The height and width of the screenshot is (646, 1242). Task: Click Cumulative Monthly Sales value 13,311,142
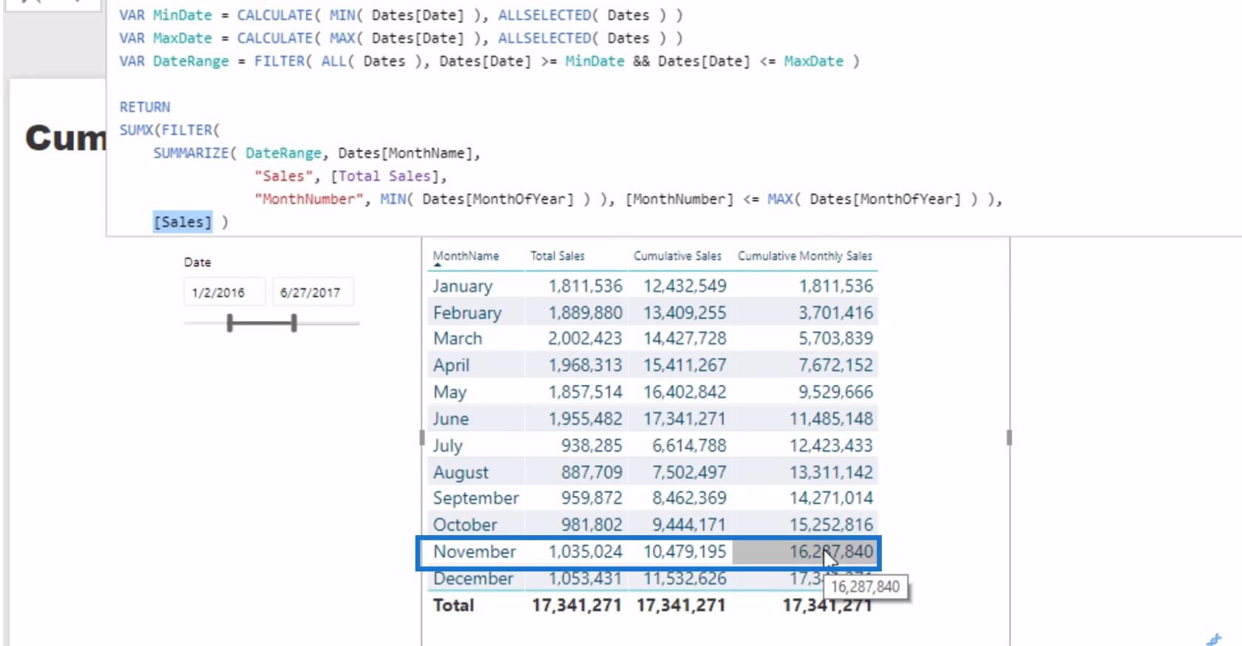pos(831,472)
